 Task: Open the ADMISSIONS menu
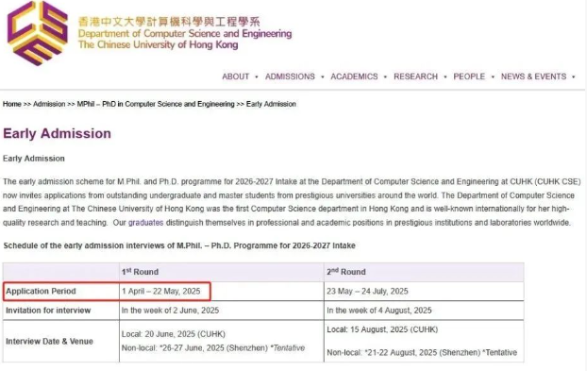290,76
